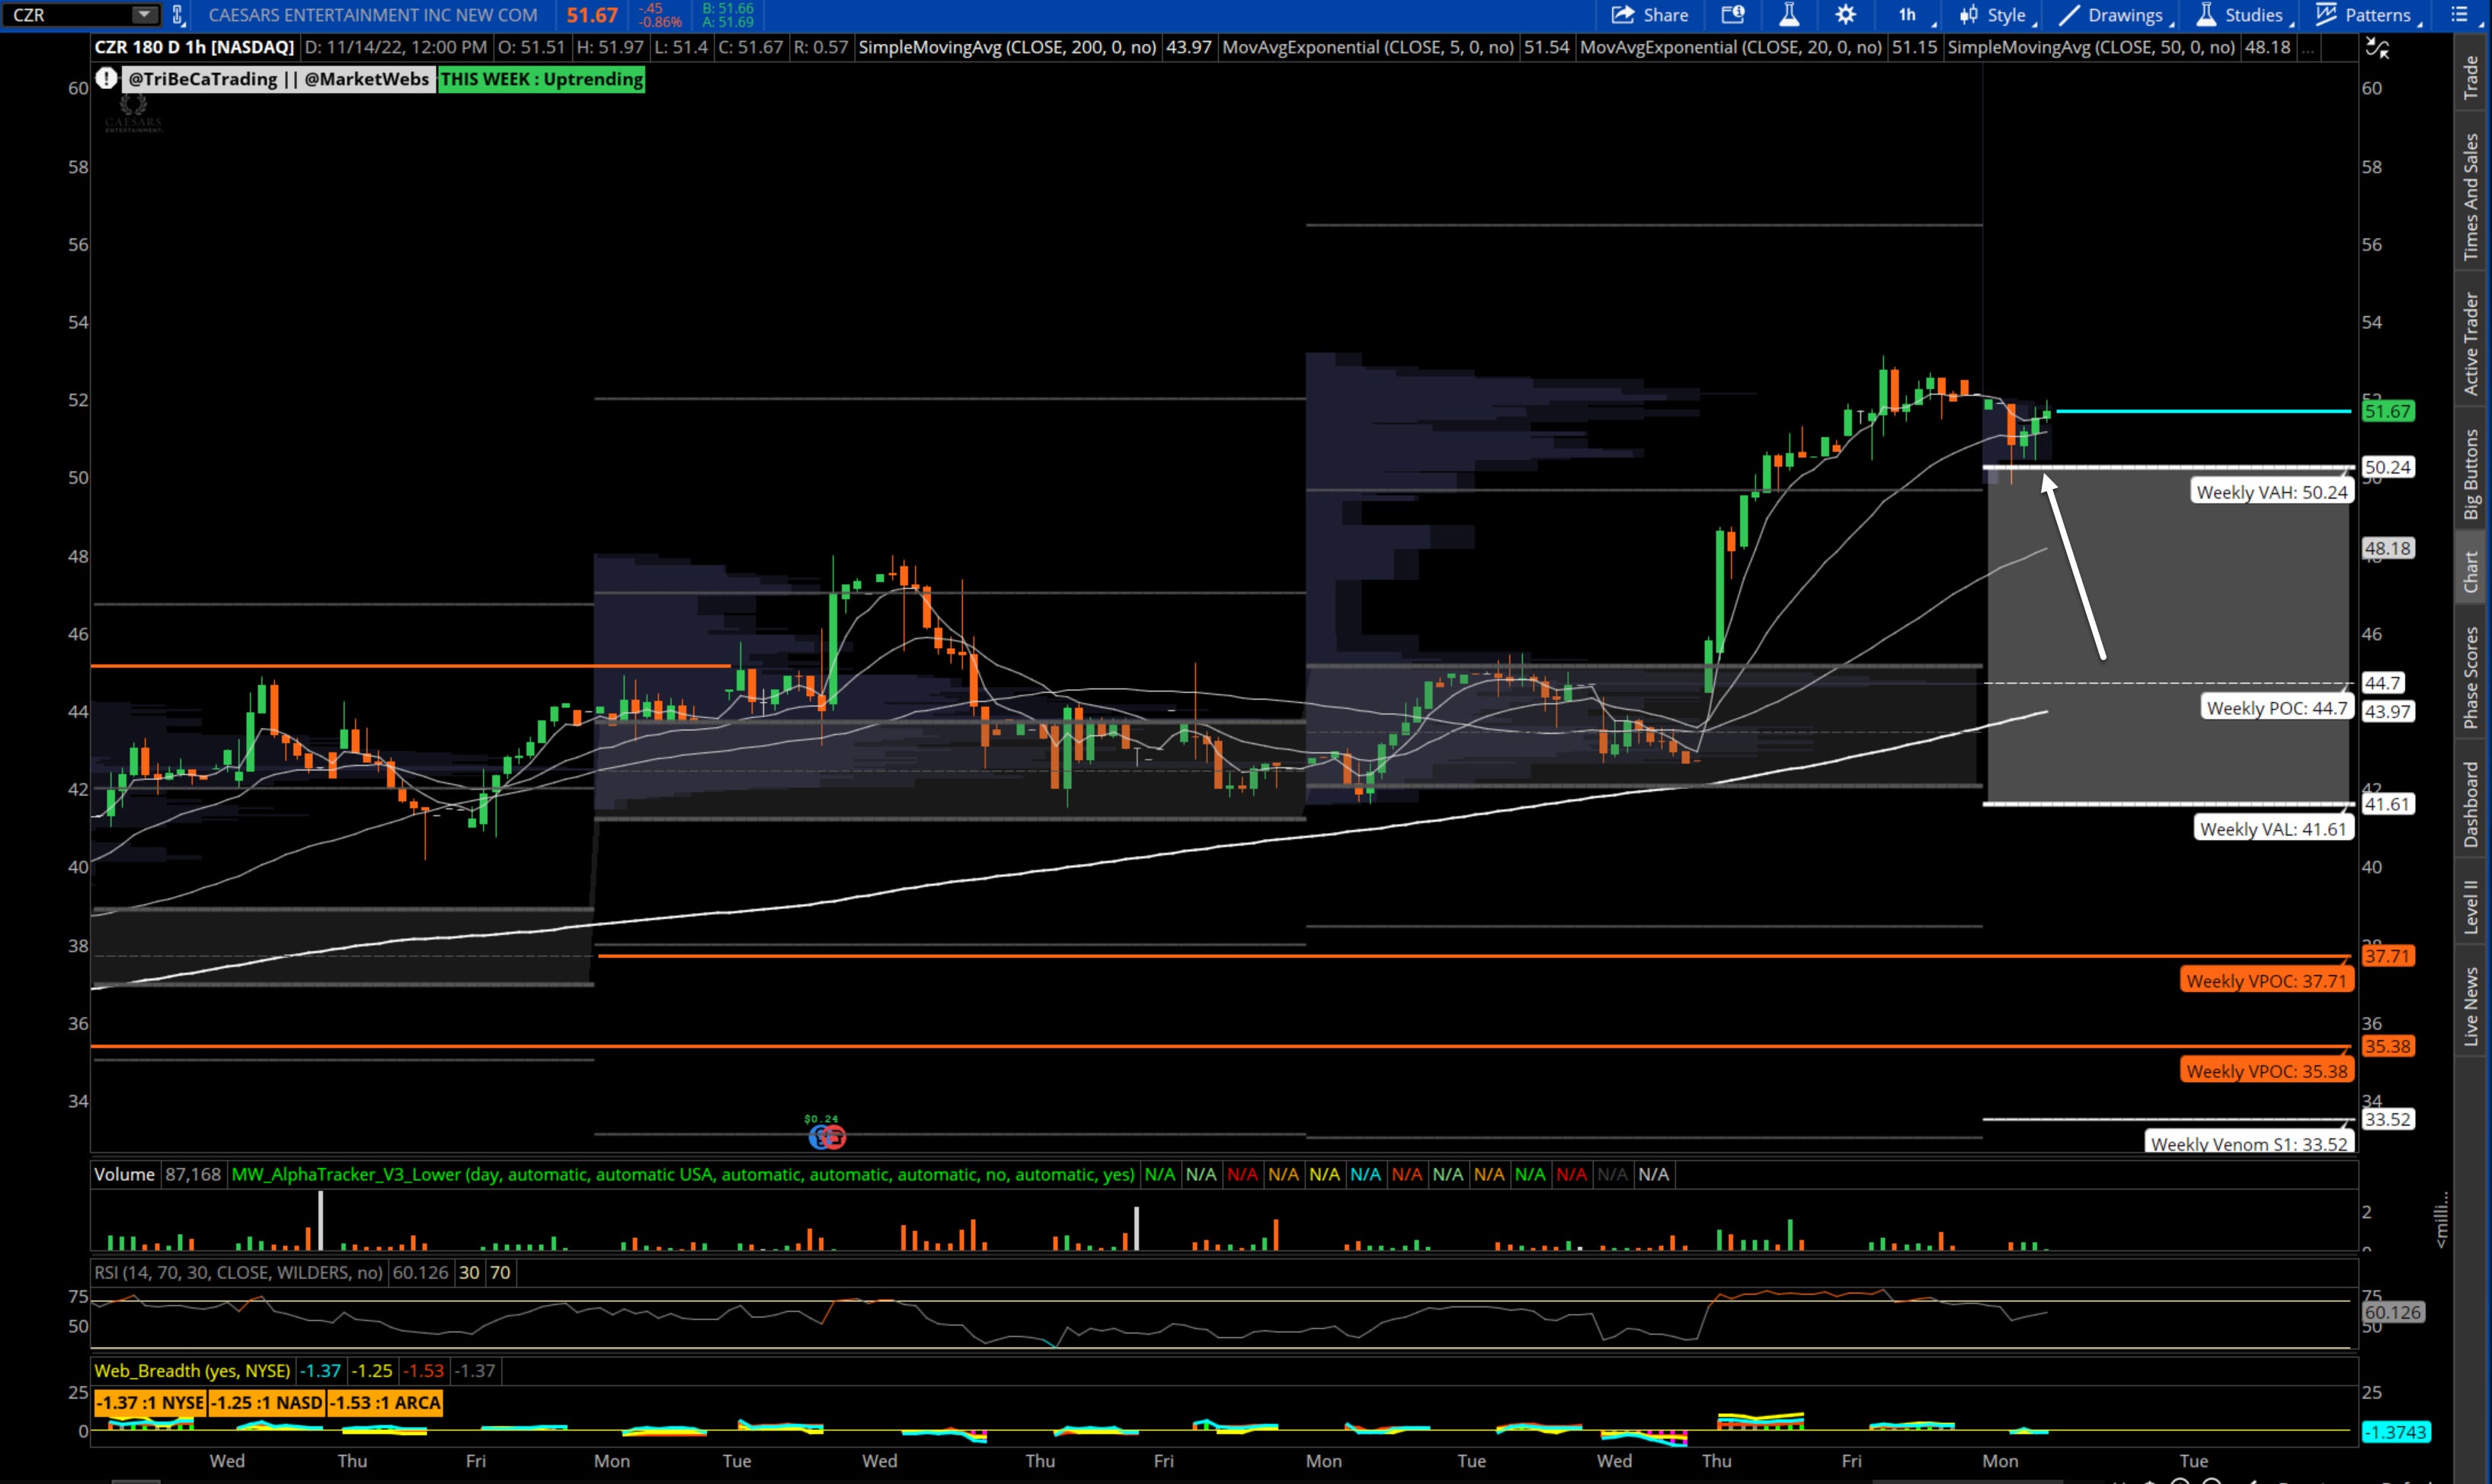2492x1484 pixels.
Task: Click the @TriBeCaTrading || @MarketWebs label
Action: (278, 79)
